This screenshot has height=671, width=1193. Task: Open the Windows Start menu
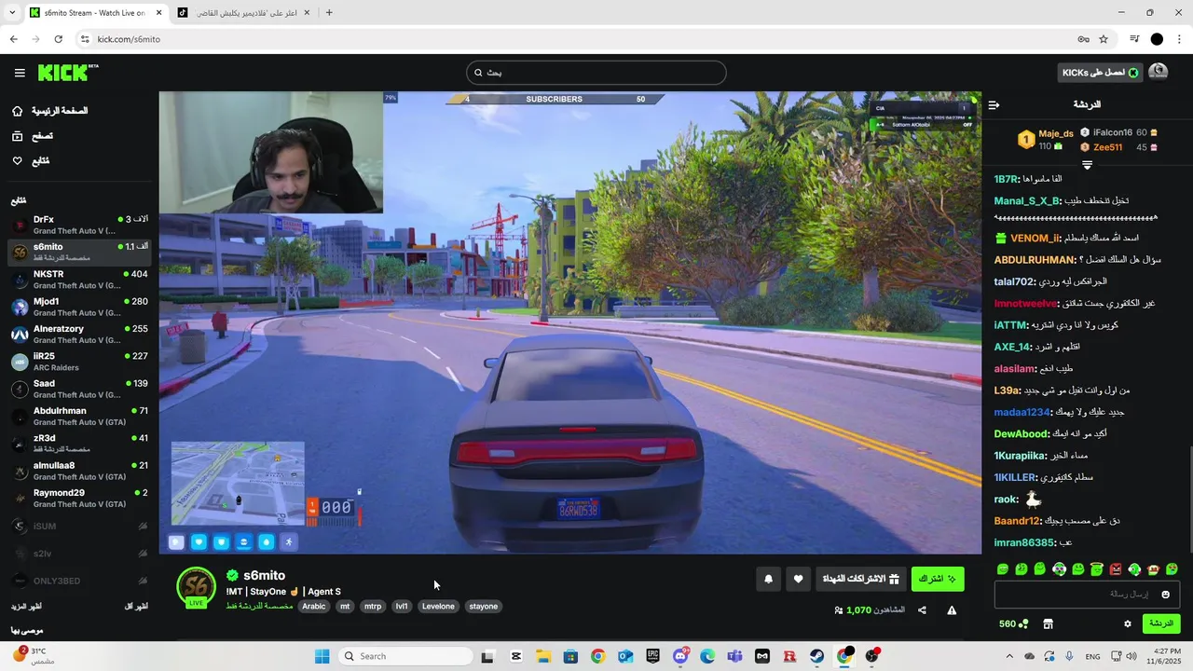322,656
